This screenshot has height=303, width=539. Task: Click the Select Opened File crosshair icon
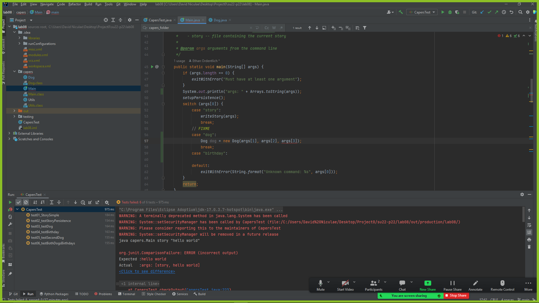click(x=106, y=20)
